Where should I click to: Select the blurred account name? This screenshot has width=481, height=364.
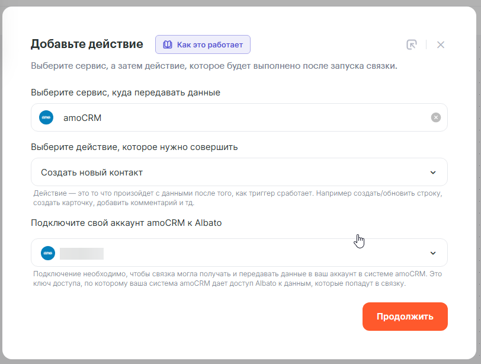82,254
